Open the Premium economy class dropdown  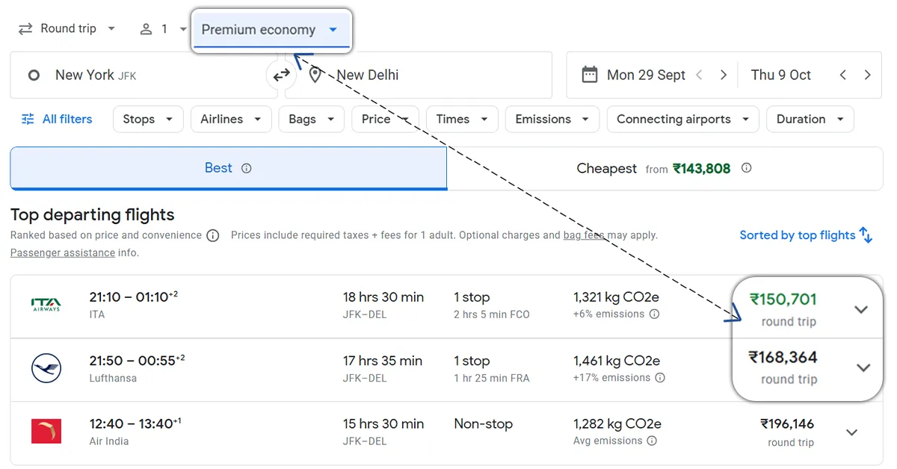pyautogui.click(x=270, y=30)
